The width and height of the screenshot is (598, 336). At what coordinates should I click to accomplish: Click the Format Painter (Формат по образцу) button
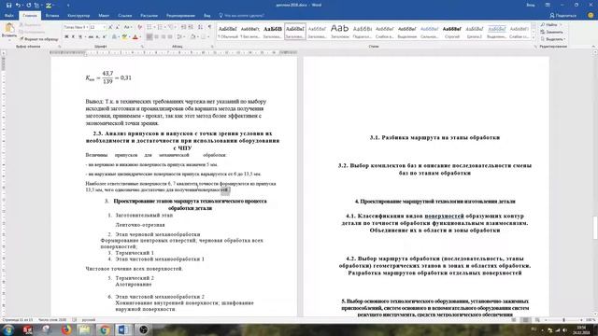39,39
